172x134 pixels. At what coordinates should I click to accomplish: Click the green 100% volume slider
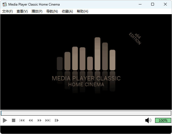[163, 120]
